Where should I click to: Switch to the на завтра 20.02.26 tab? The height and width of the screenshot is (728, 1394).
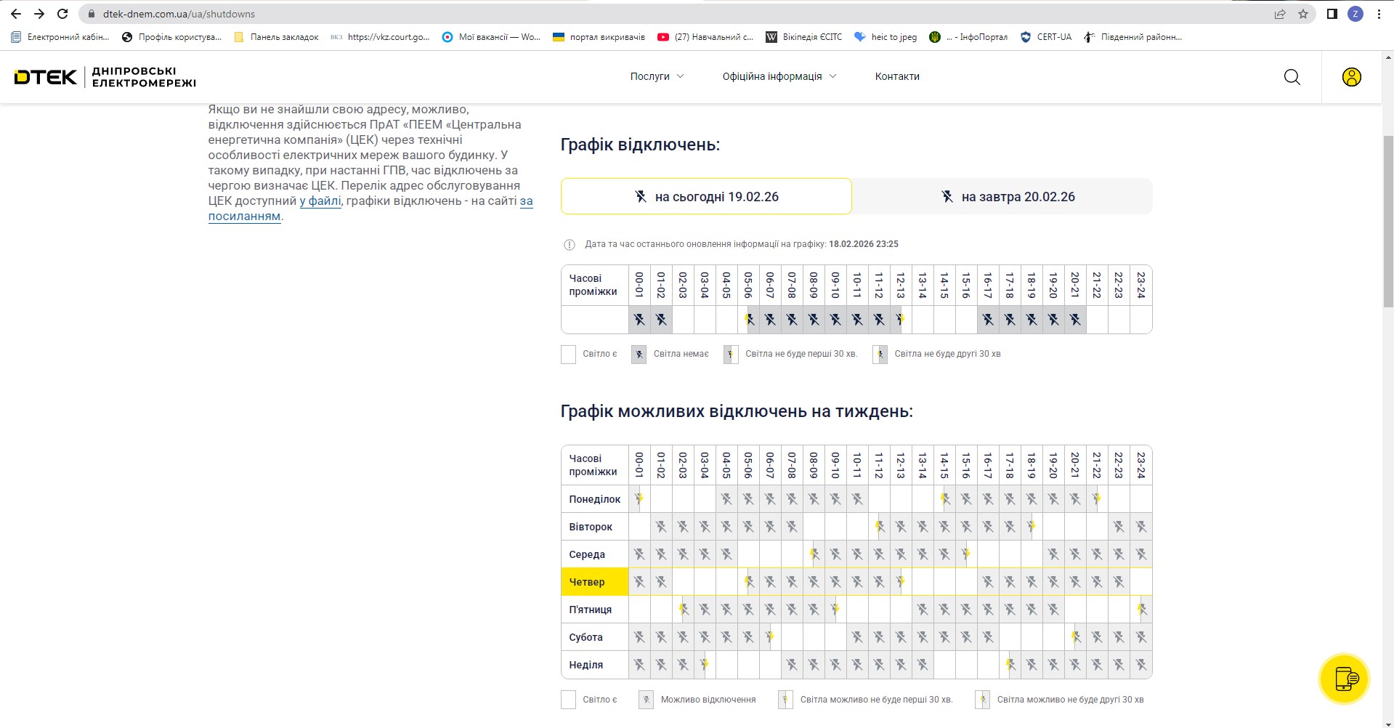[1002, 197]
